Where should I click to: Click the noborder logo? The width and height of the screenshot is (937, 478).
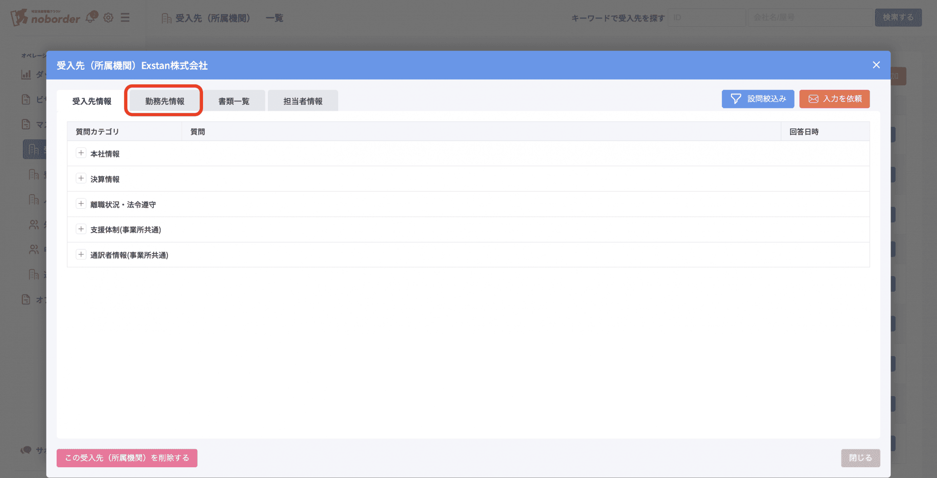pyautogui.click(x=45, y=18)
